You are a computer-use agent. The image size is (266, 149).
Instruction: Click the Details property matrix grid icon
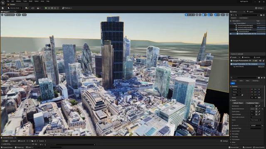pyautogui.click(x=259, y=78)
